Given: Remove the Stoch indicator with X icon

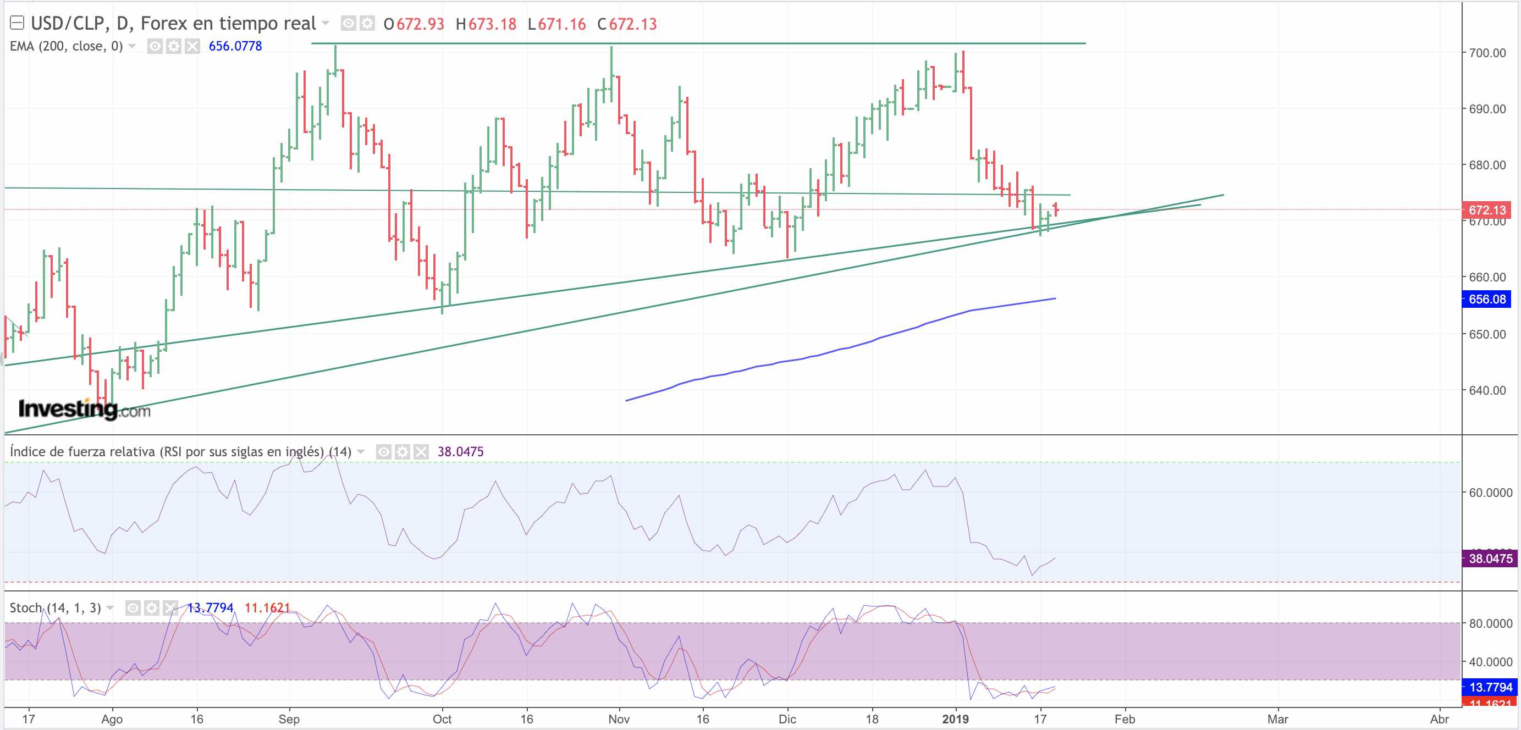Looking at the screenshot, I should point(170,608).
